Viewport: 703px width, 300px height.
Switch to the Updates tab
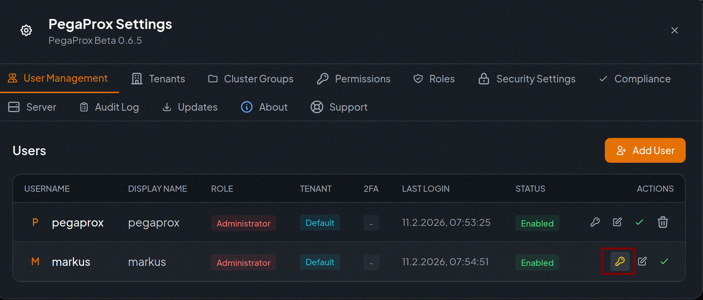coord(190,107)
